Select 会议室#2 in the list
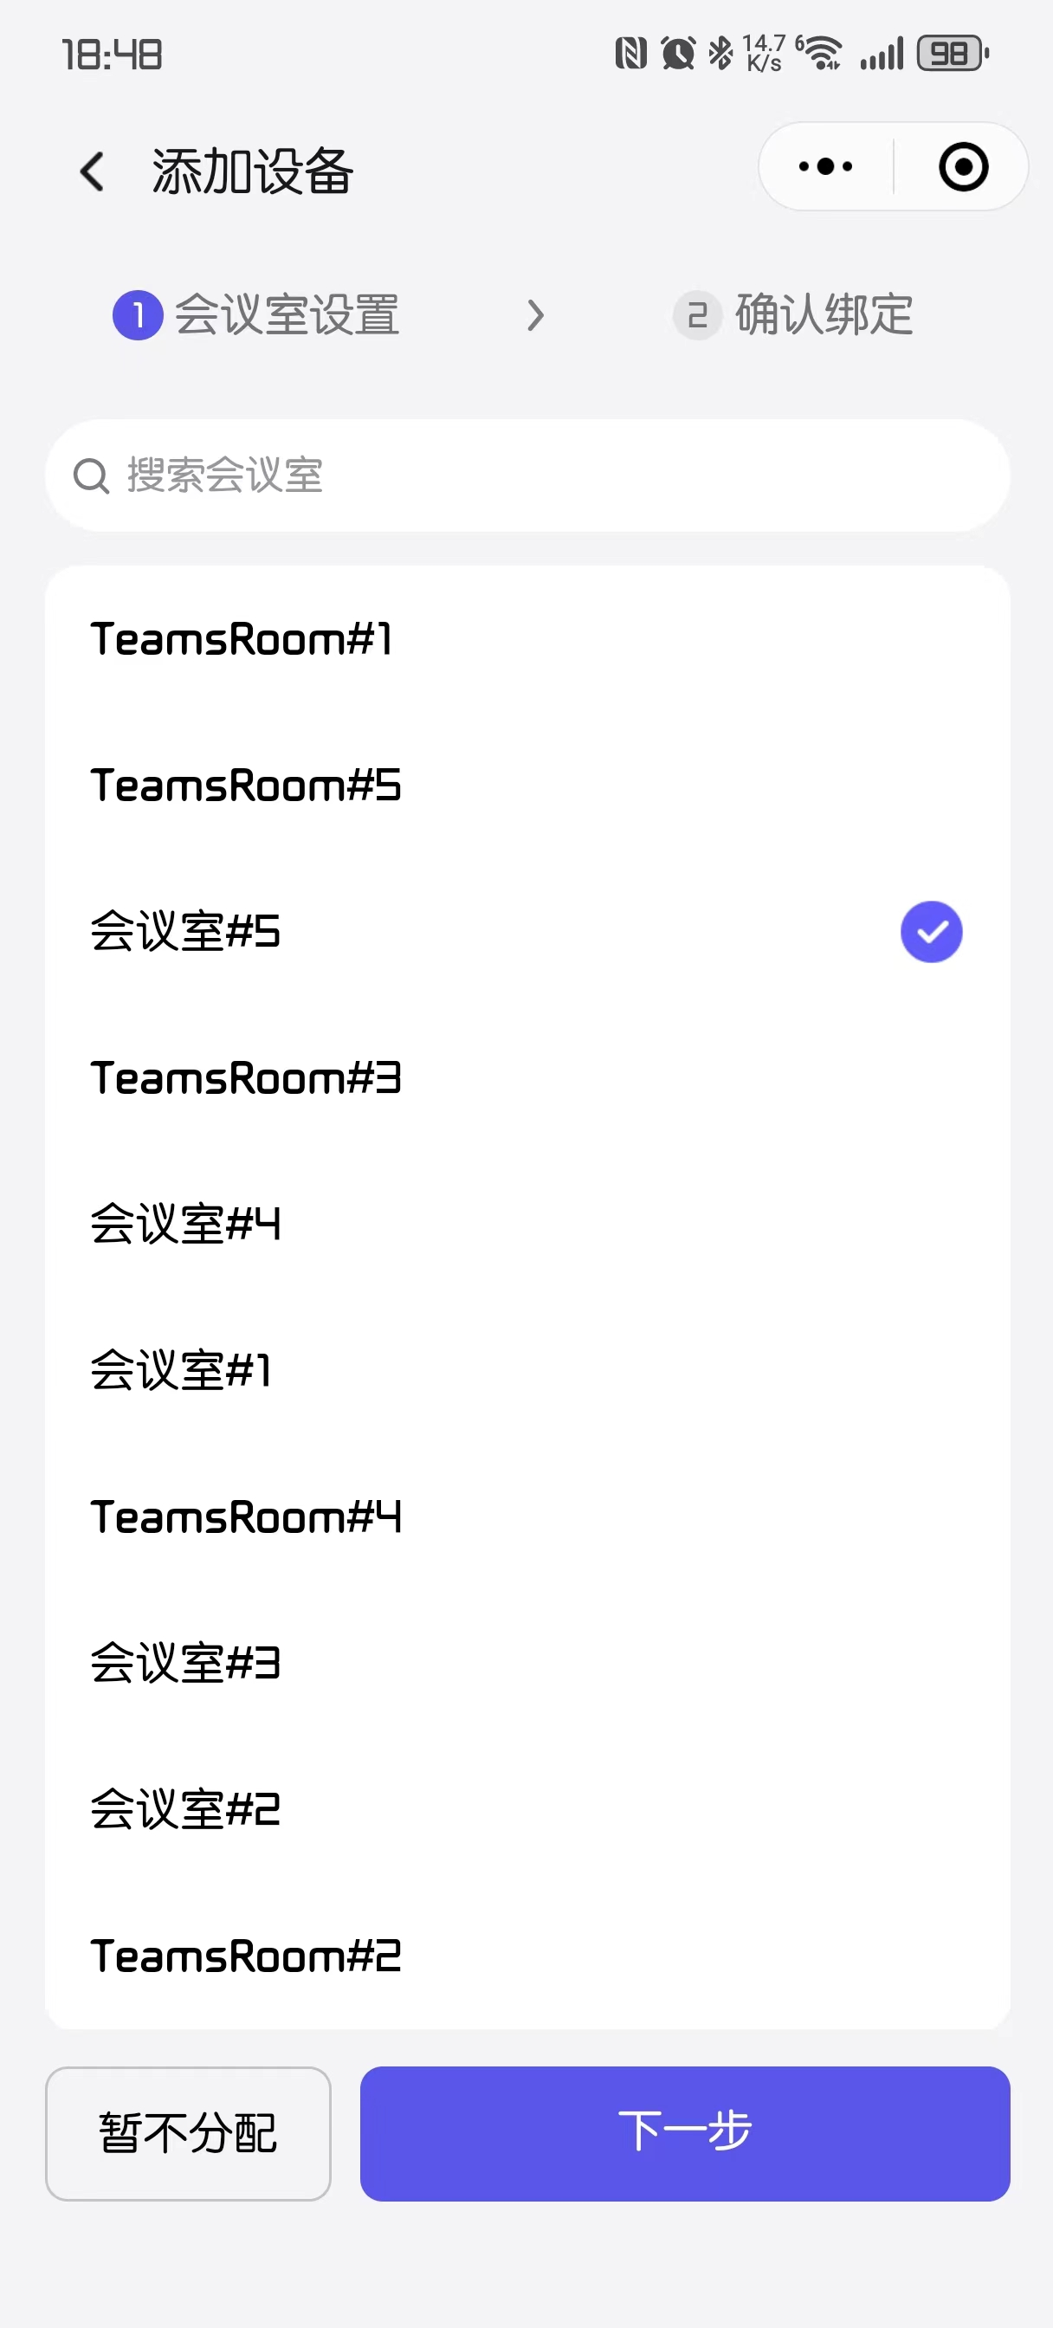1053x2328 pixels. click(x=527, y=1809)
